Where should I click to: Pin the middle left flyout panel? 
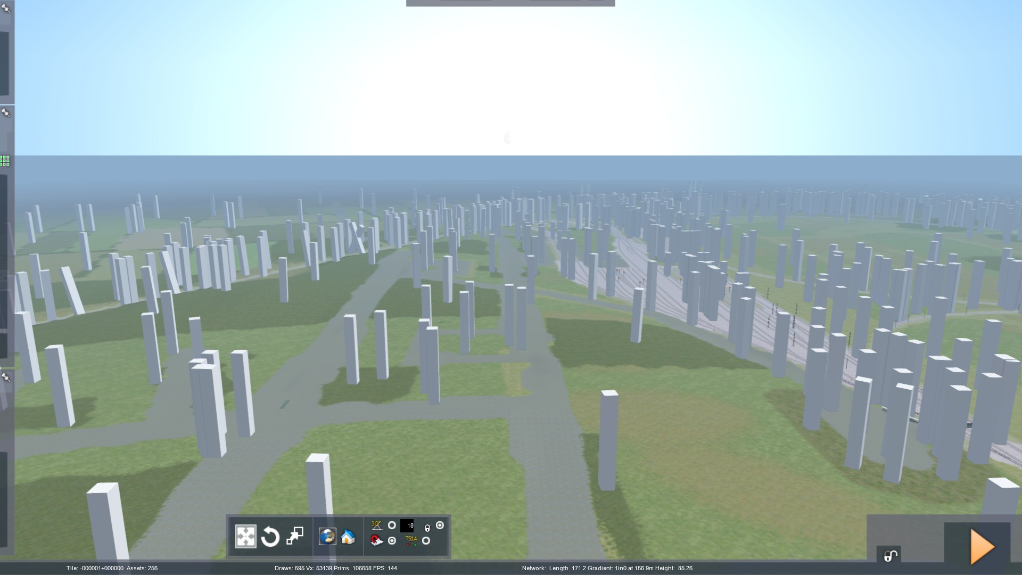pos(6,113)
